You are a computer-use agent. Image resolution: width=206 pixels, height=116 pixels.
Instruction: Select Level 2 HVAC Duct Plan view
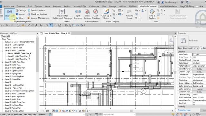click(x=15, y=94)
